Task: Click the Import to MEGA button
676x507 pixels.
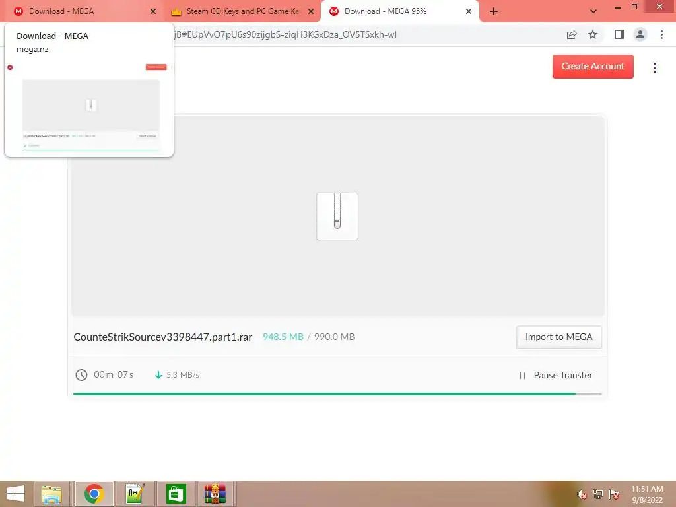Action: pos(558,337)
